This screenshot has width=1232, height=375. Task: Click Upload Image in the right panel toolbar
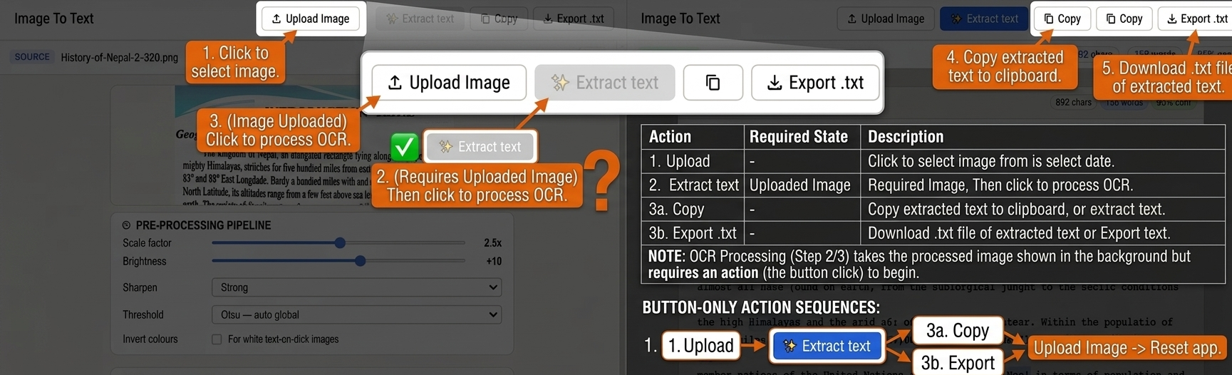(886, 19)
